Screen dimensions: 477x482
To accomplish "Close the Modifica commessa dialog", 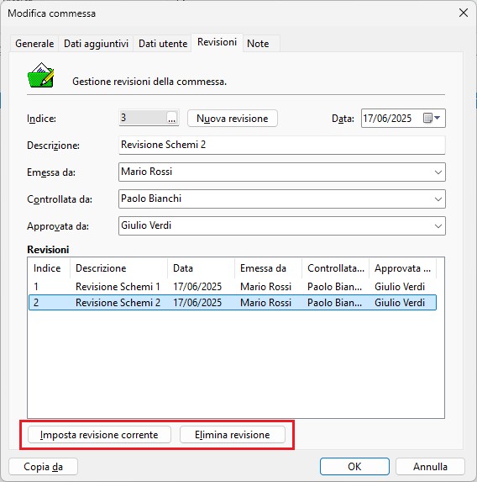I will pyautogui.click(x=464, y=13).
